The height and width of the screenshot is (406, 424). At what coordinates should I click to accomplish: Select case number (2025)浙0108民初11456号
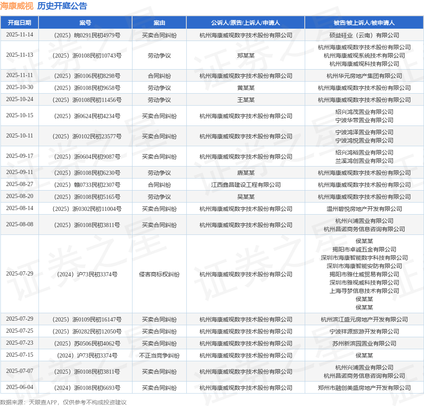[x=87, y=100]
